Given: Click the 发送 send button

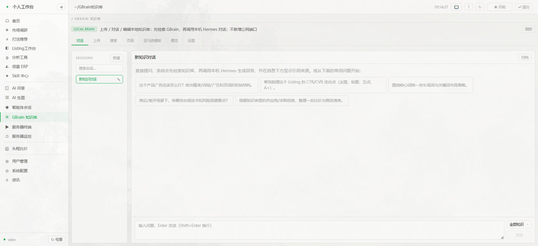Looking at the screenshot, I should 519,235.
